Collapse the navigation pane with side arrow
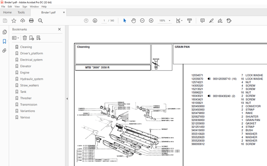Screen dimensions: 267x166 (x=67, y=99)
